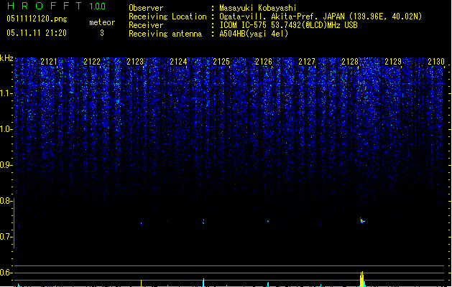Click the 2124 time marker
This screenshot has height=287, width=452.
click(178, 62)
